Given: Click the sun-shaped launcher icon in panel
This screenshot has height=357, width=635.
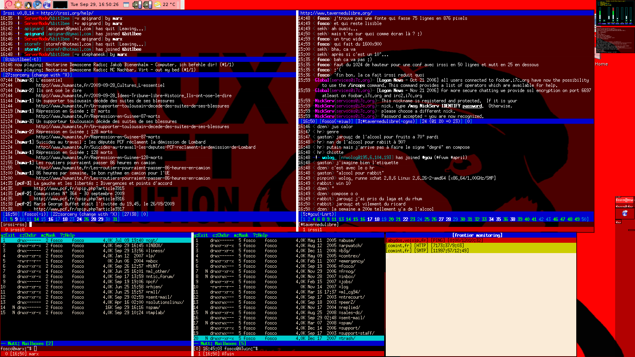Looking at the screenshot, I should coord(18,5).
